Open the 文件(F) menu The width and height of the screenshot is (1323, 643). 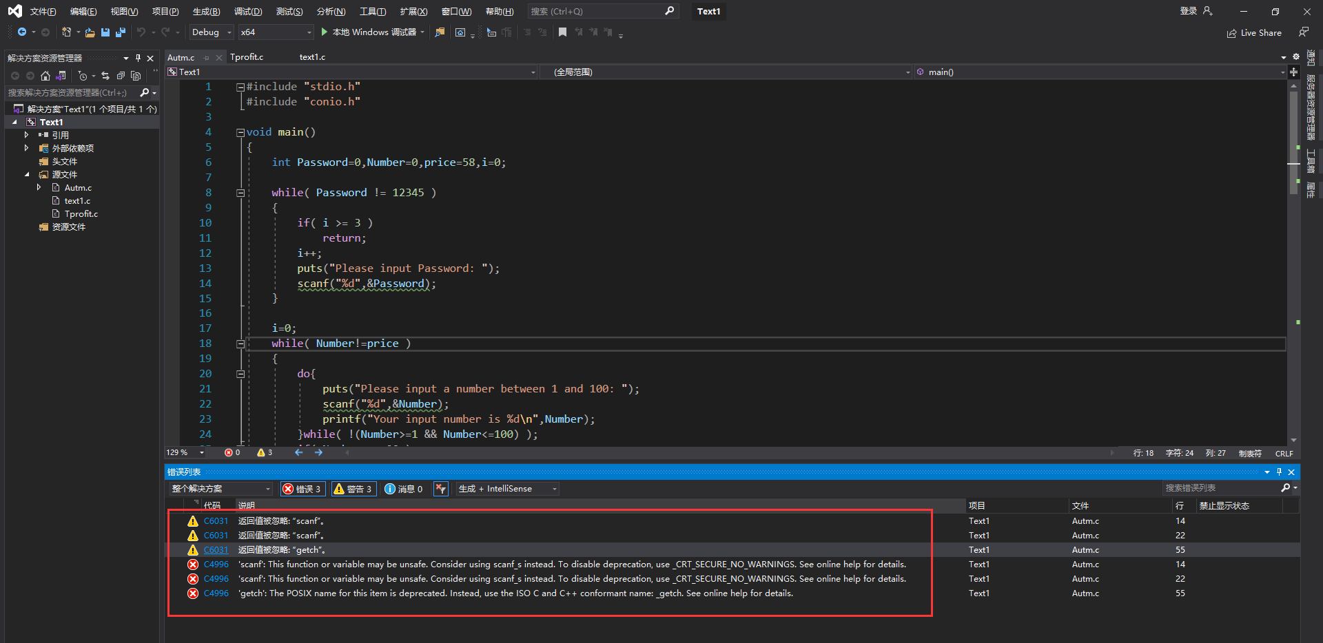point(43,11)
